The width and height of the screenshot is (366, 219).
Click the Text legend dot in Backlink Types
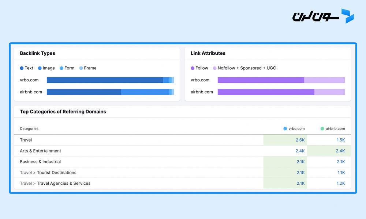pos(22,68)
